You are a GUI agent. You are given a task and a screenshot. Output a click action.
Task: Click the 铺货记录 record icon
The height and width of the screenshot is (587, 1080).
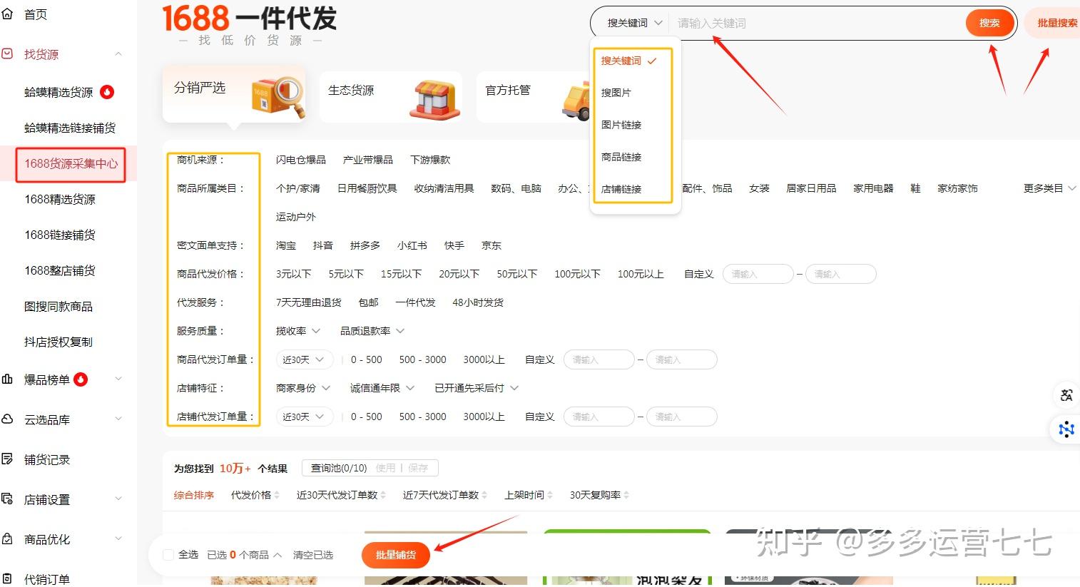(x=7, y=459)
